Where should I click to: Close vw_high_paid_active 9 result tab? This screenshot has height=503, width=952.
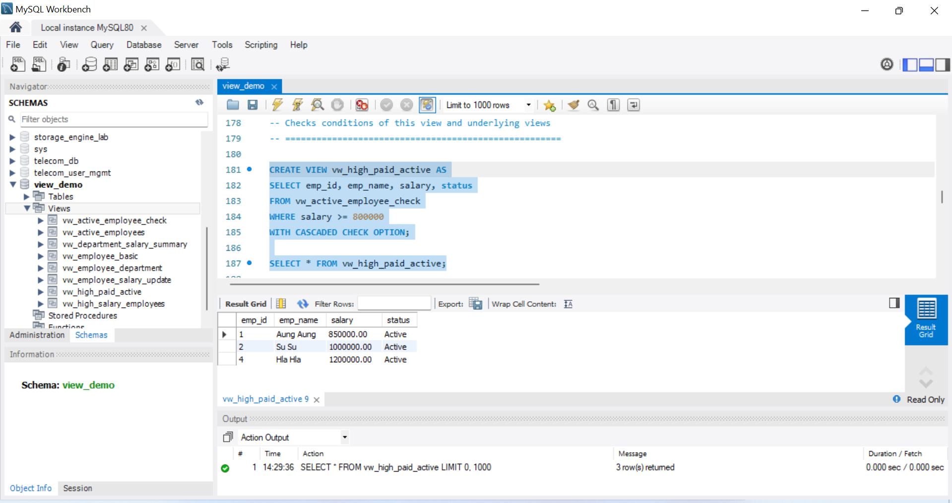click(317, 399)
